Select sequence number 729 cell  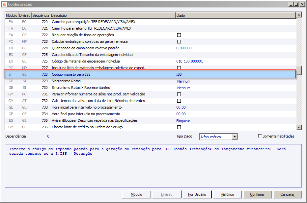point(45,81)
